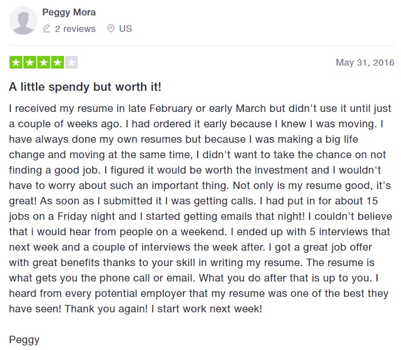Click the fifth gray star
The width and height of the screenshot is (401, 350).
coord(71,62)
